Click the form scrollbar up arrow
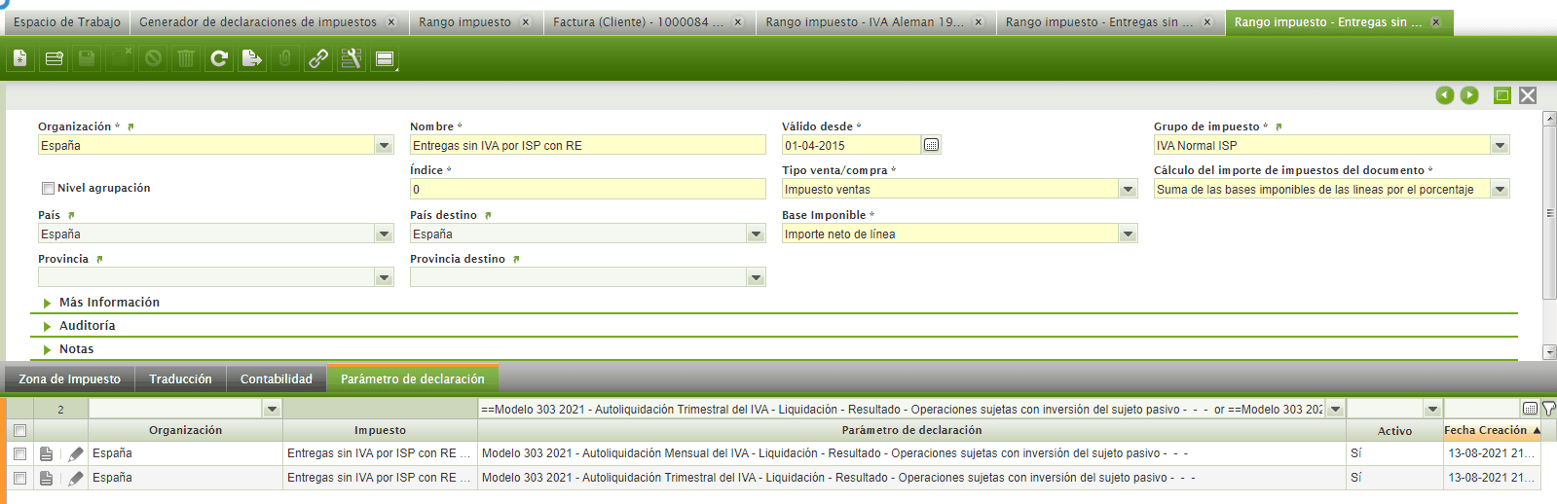This screenshot has width=1557, height=504. point(1549,118)
